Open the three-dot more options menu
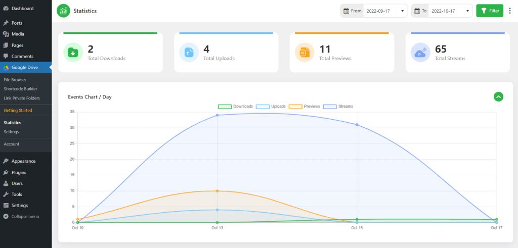 (510, 11)
